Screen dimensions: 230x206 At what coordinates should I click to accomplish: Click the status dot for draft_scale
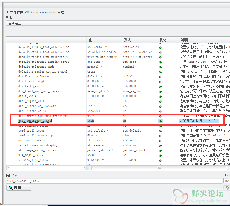click(161, 97)
